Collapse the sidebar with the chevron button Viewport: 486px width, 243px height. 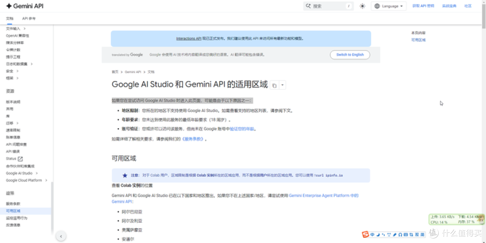click(61, 237)
